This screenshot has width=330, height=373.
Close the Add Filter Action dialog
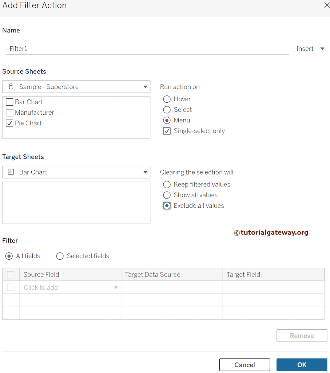(326, 5)
